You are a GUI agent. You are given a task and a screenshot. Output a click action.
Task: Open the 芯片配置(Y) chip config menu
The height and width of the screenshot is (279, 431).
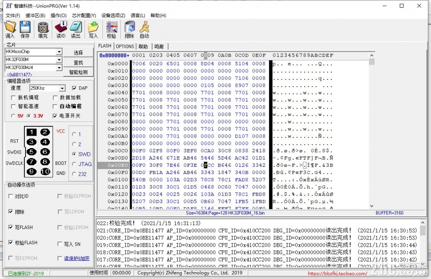(x=84, y=16)
